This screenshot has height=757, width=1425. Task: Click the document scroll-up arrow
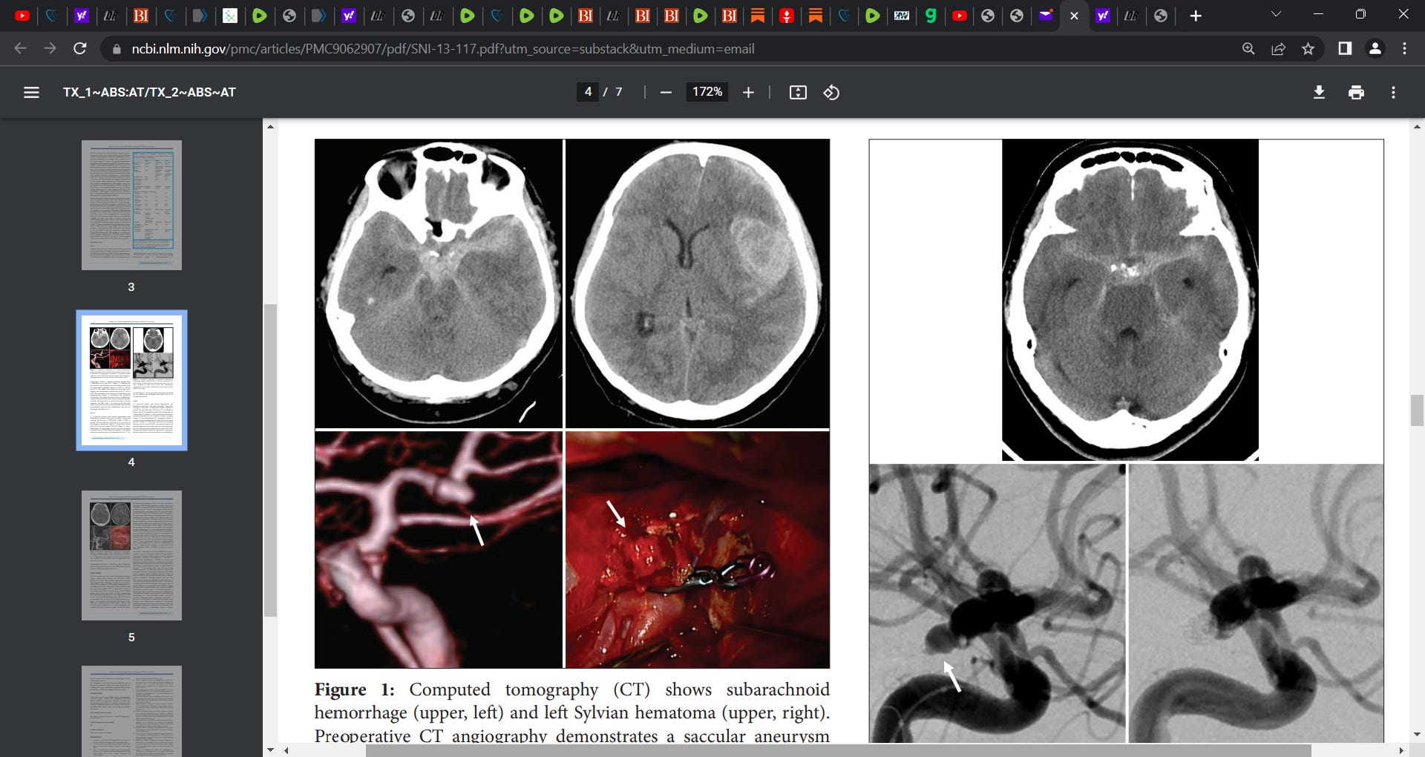tap(1417, 126)
